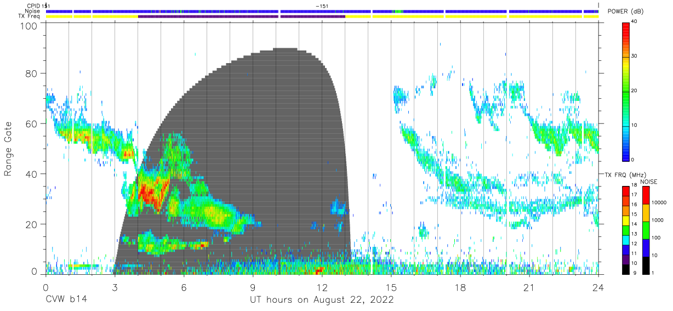
Task: Click the 15 tick on the UT hours axis
Action: (391, 287)
